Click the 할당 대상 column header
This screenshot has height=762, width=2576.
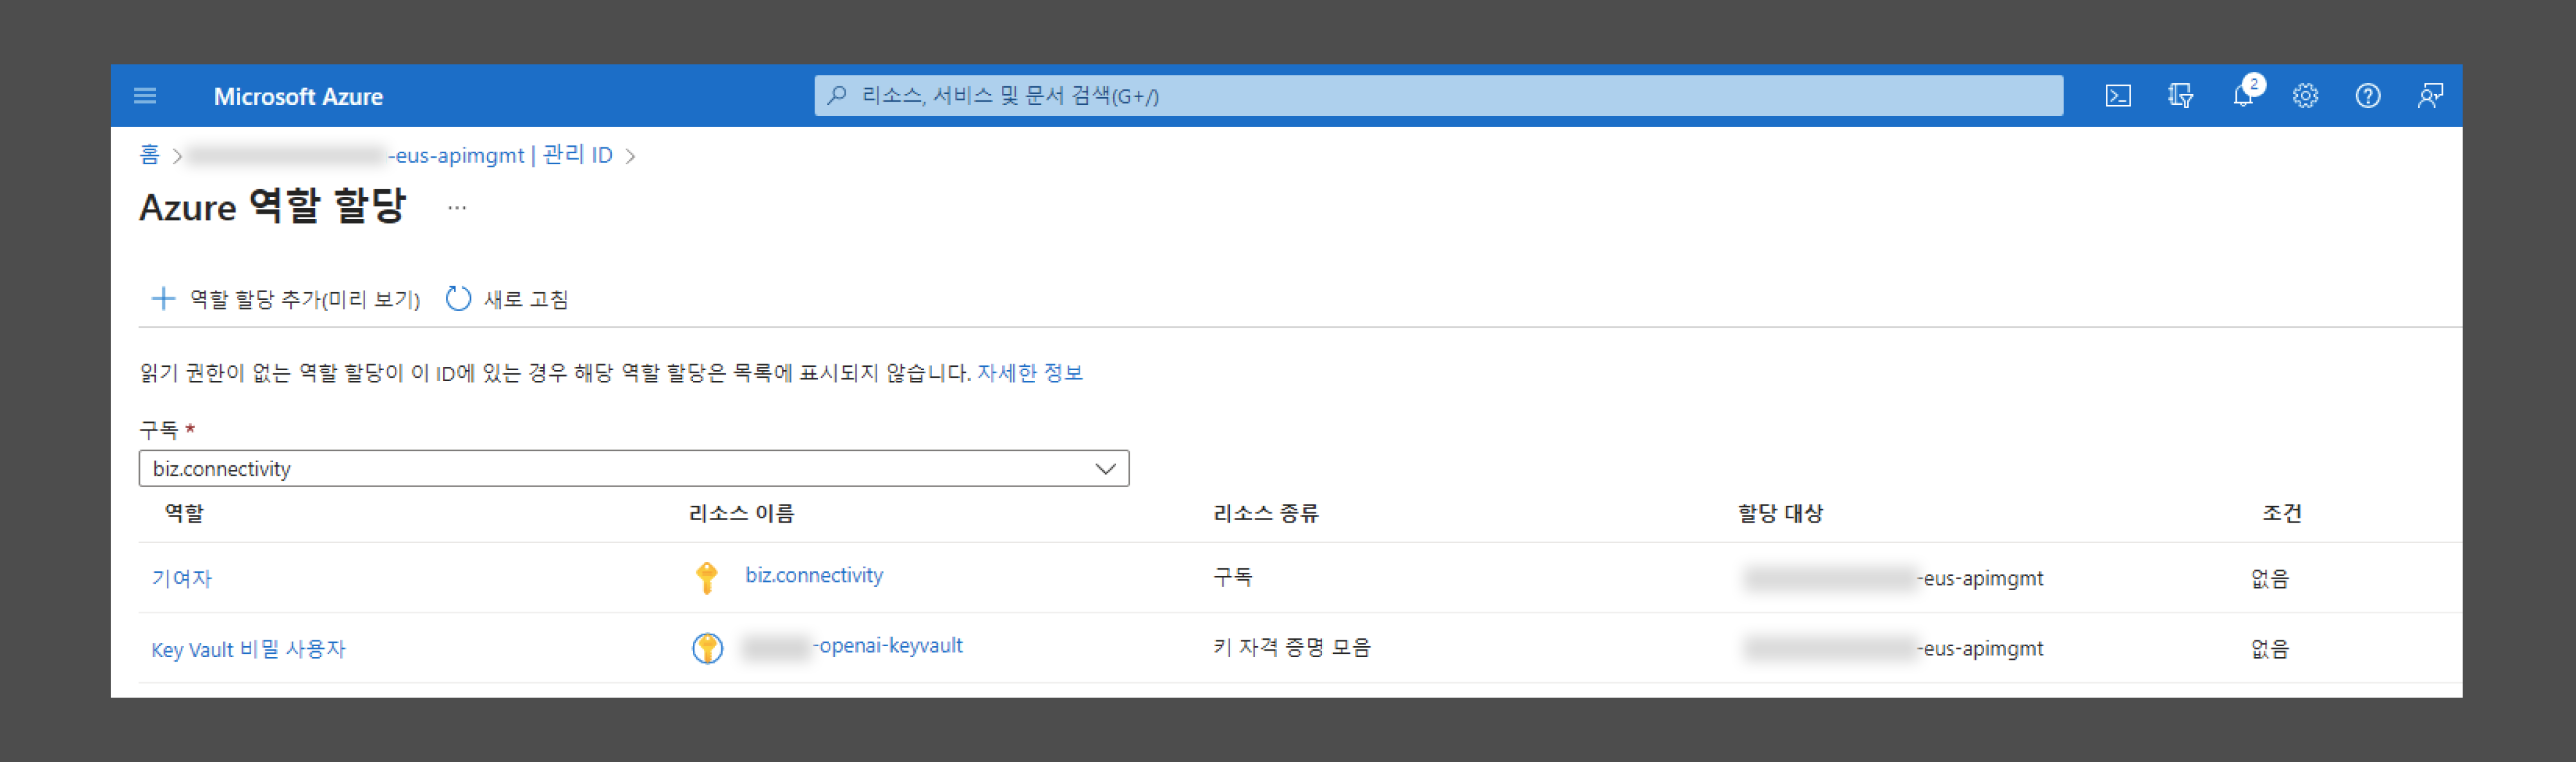1780,513
